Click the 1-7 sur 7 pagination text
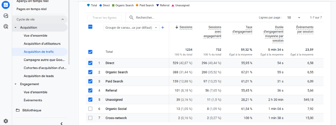The height and width of the screenshot is (125, 336). coord(316,17)
